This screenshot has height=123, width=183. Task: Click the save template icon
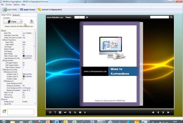point(32,21)
